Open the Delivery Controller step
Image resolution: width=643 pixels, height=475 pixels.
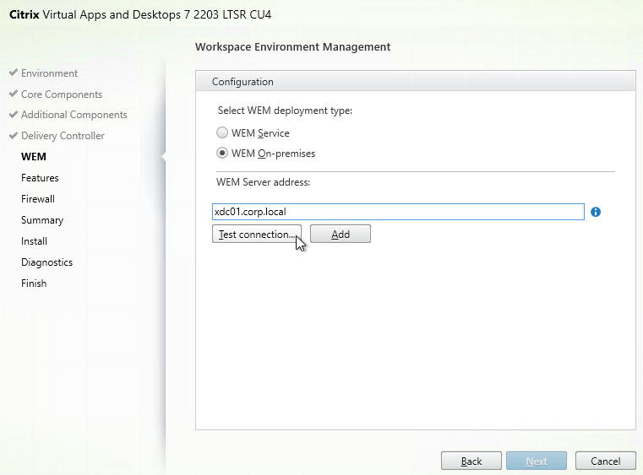(x=63, y=136)
